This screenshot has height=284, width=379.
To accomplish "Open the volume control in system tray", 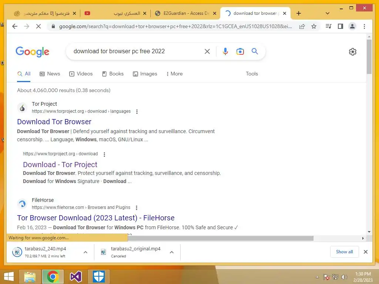I will pos(344,277).
